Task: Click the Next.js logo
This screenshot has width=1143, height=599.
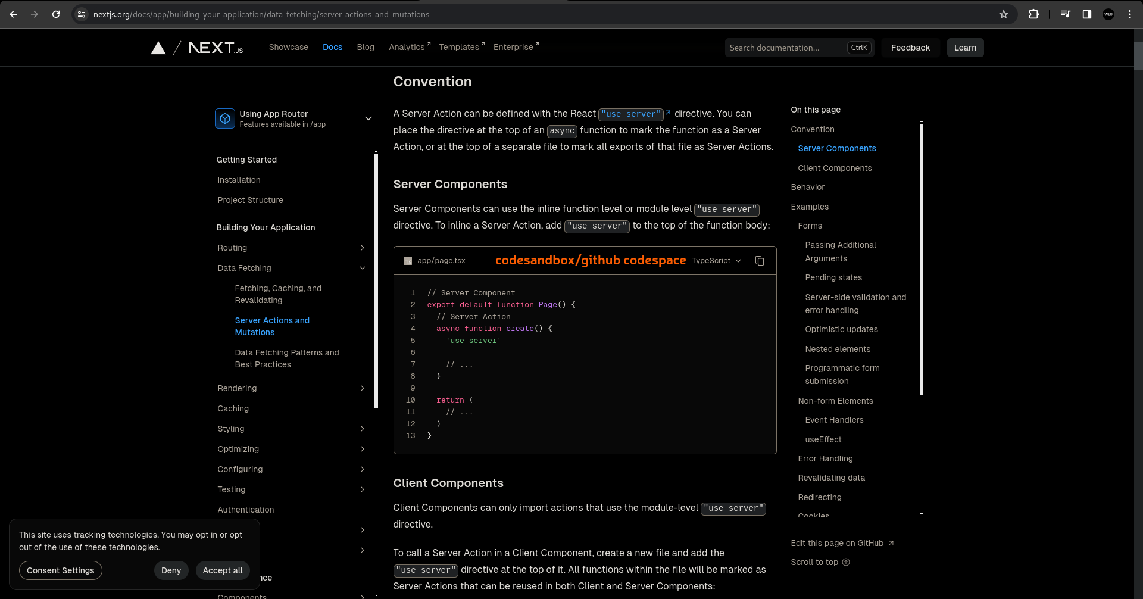Action: (x=216, y=48)
